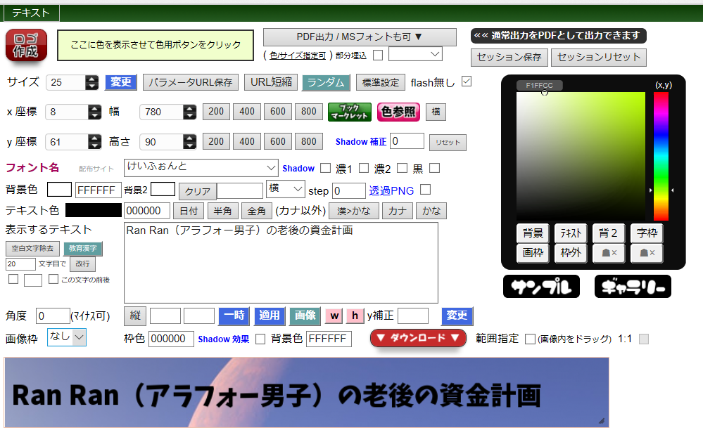Image resolution: width=703 pixels, height=442 pixels.
Task: Click the パラメータURL保存 button
Action: click(191, 82)
